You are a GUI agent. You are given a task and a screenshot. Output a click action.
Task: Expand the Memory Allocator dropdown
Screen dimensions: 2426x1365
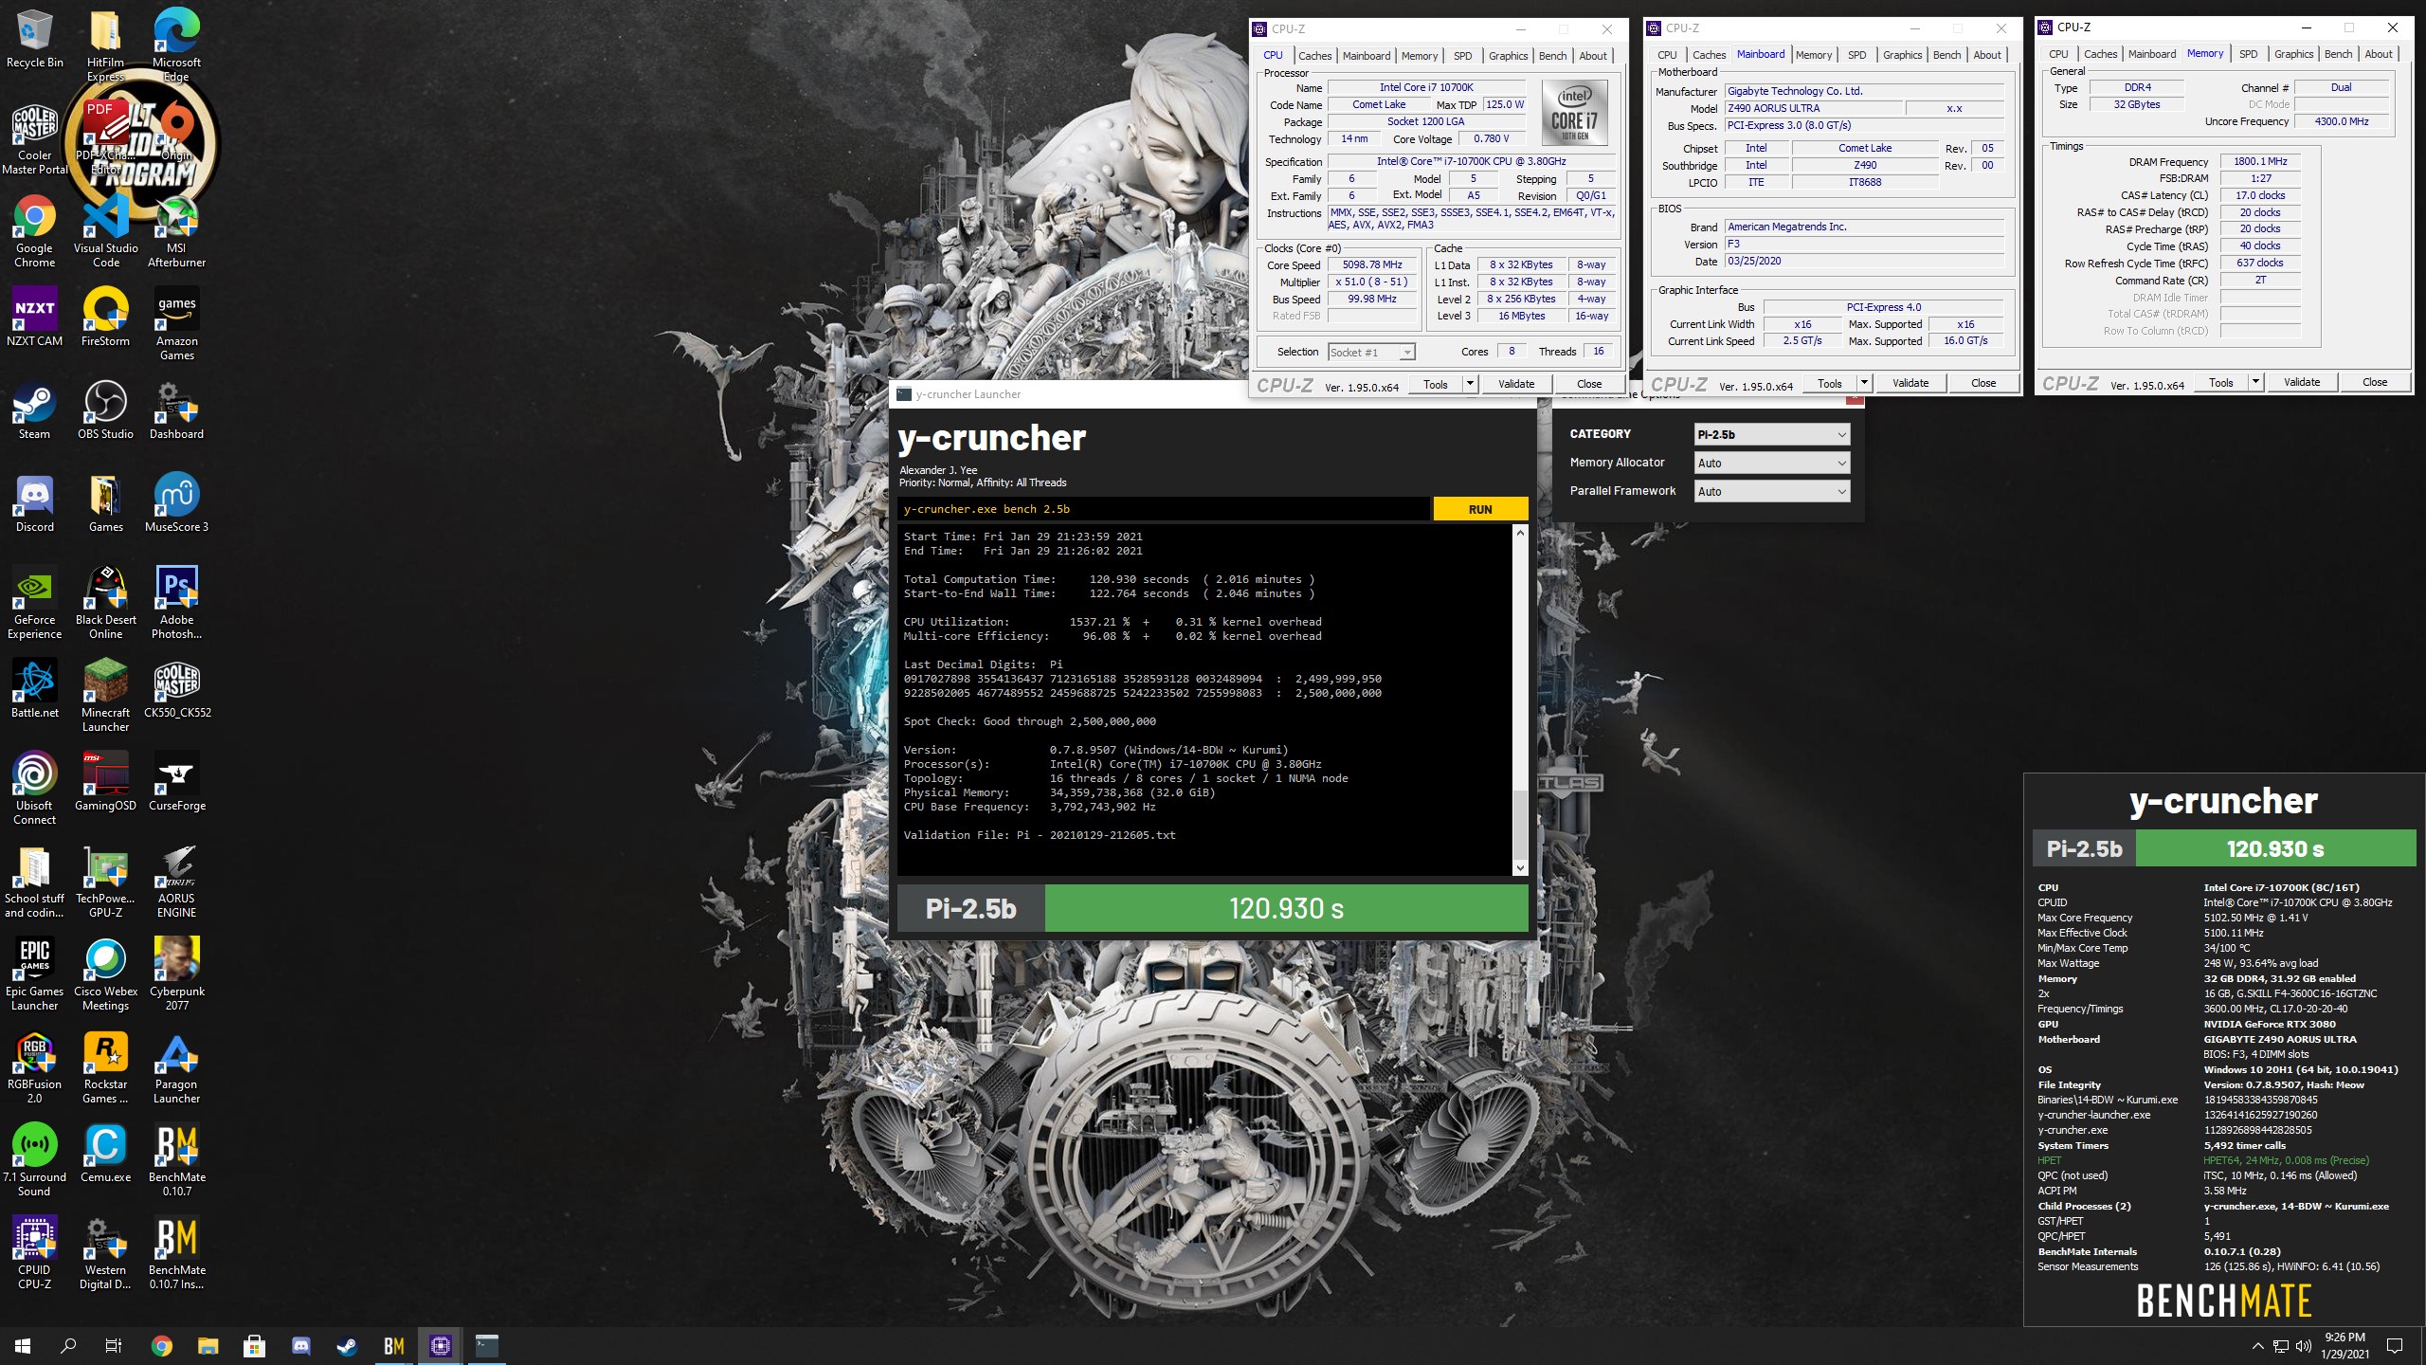pyautogui.click(x=1771, y=463)
